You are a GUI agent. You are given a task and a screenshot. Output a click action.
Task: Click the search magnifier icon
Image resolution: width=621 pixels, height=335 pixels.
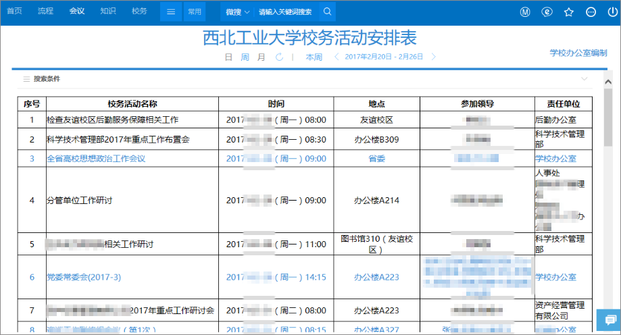(x=327, y=11)
